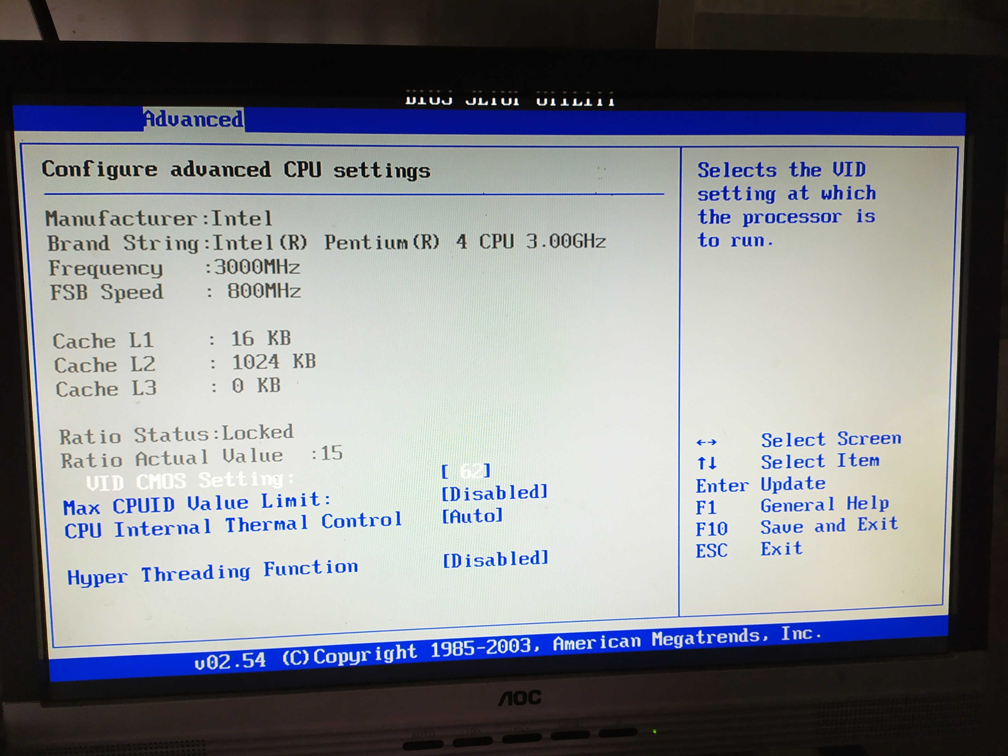This screenshot has height=756, width=1008.
Task: Click the F10 Save and Exit entry
Action: [x=797, y=527]
